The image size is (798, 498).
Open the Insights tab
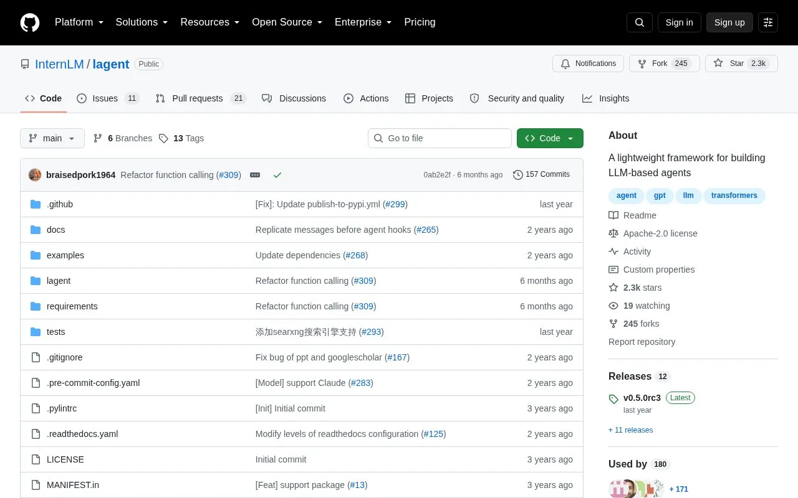[605, 98]
